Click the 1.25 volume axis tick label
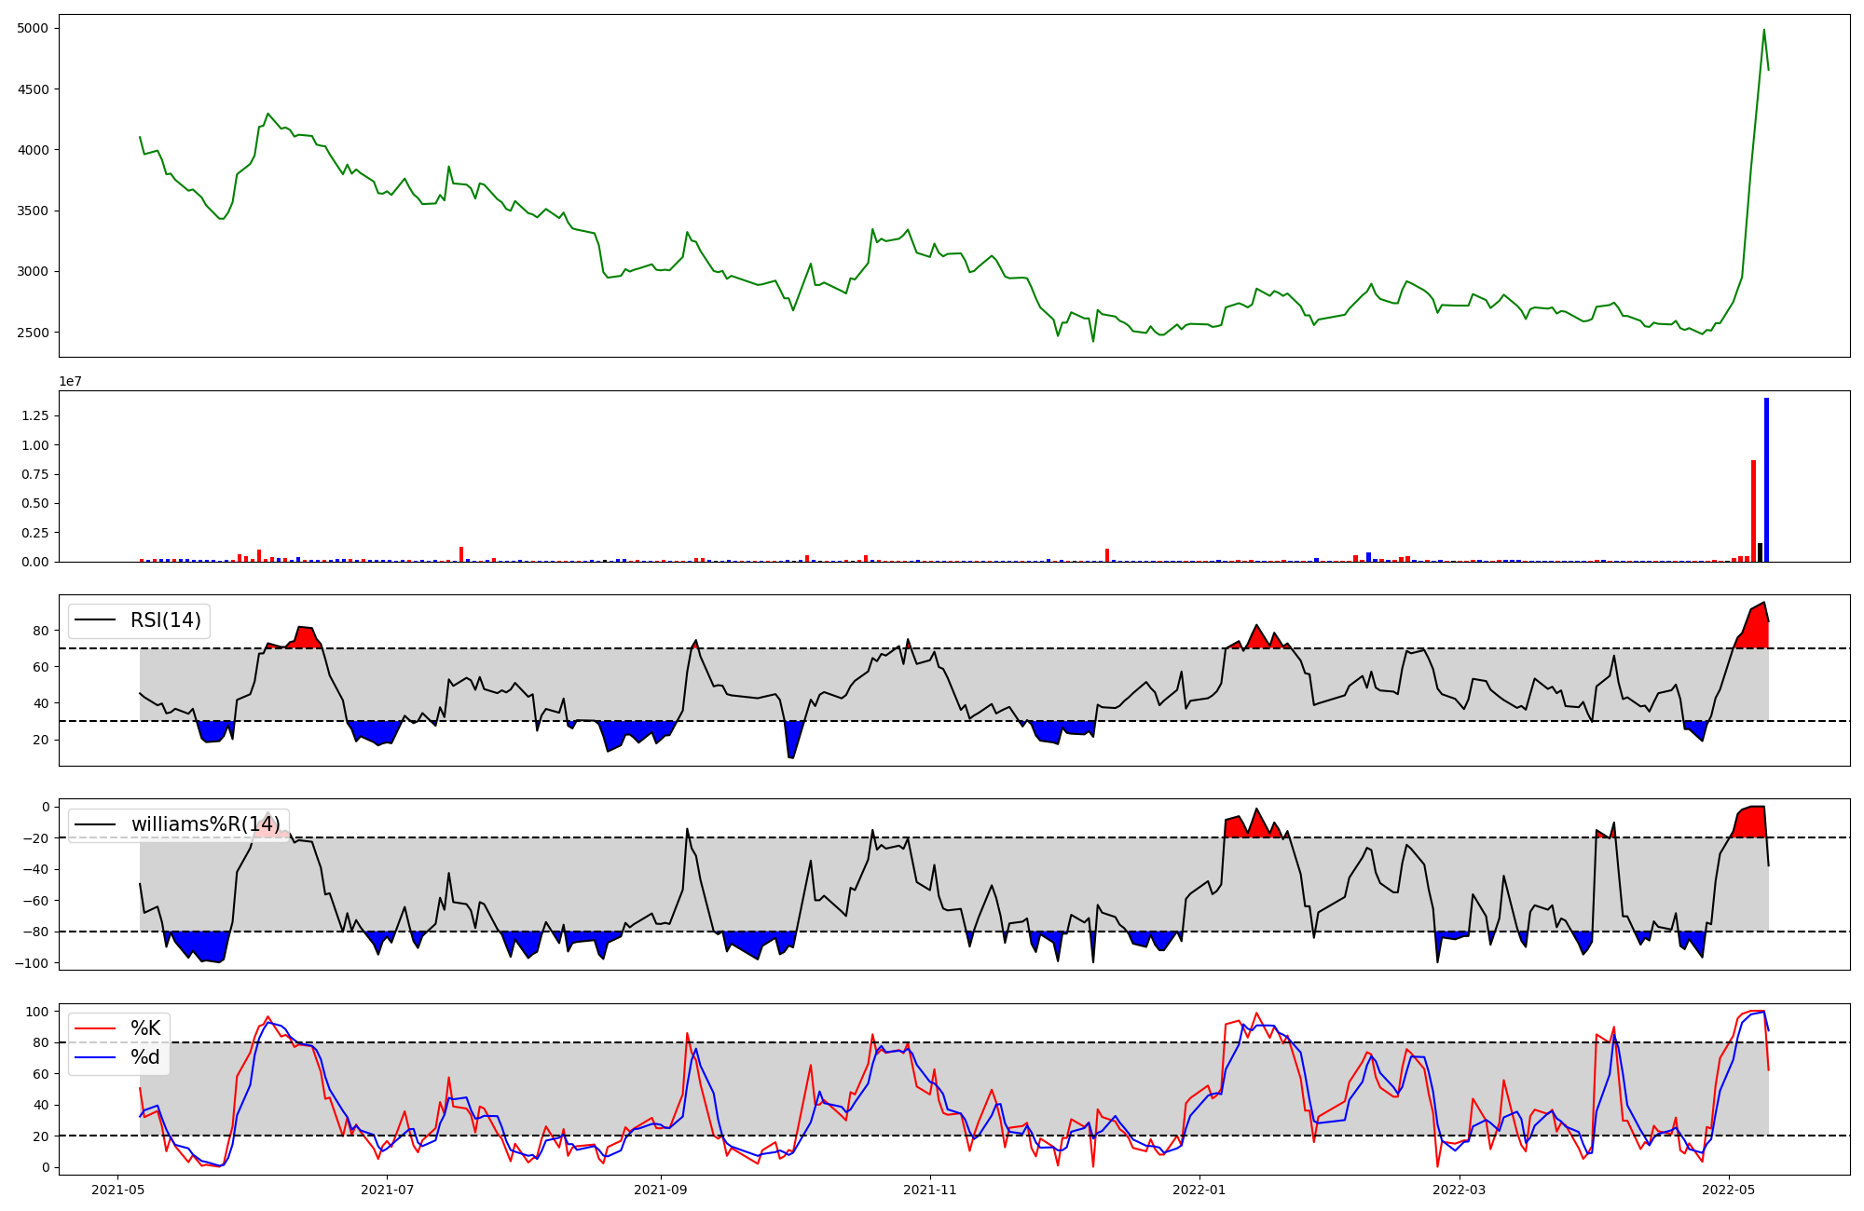 point(36,415)
